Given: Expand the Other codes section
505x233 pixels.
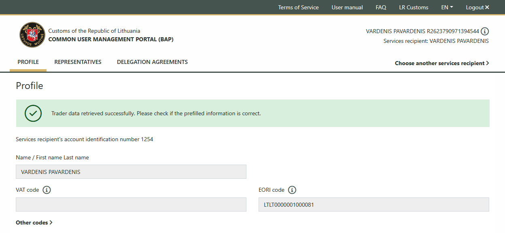Looking at the screenshot, I should click(x=34, y=222).
